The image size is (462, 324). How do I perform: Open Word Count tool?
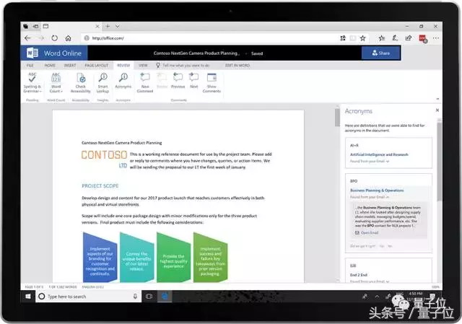point(56,83)
